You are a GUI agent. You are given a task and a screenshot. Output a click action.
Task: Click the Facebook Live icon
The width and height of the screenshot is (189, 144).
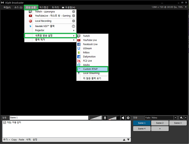point(79,44)
